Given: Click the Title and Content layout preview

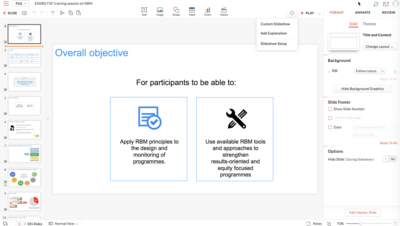Looking at the screenshot, I should (x=344, y=41).
